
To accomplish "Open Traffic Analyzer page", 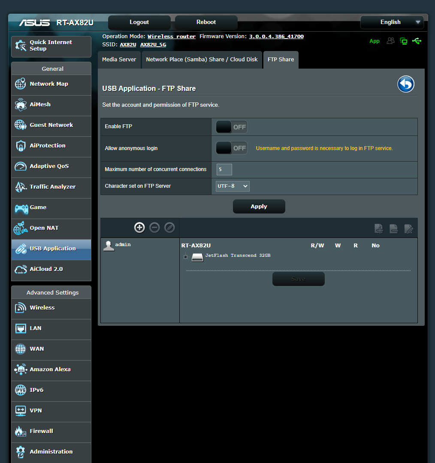I will pos(51,188).
